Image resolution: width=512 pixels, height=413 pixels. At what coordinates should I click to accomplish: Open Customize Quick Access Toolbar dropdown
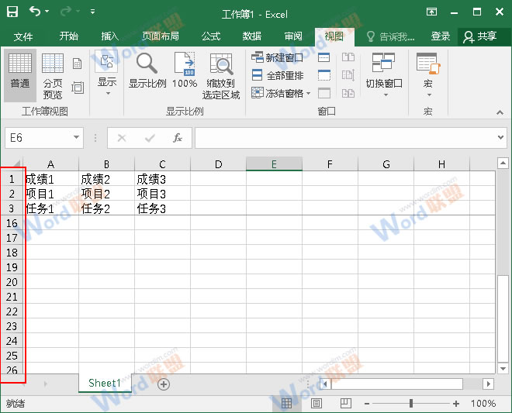click(x=93, y=12)
